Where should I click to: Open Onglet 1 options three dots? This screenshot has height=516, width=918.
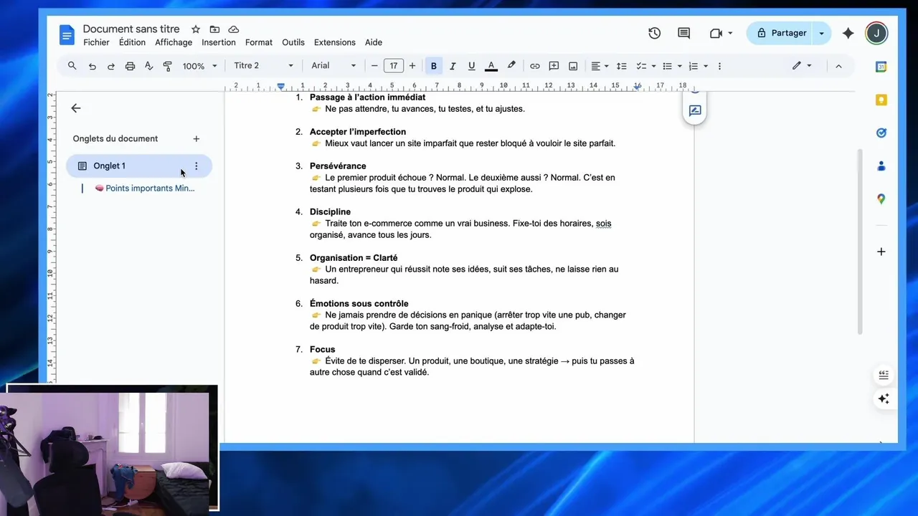click(197, 166)
